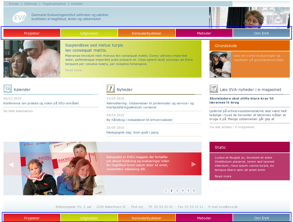Open Udgivelser in the footer navigation

(89, 218)
